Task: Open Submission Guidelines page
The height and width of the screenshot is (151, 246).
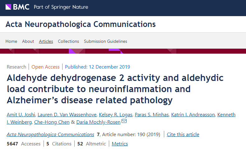Action: pyautogui.click(x=105, y=41)
